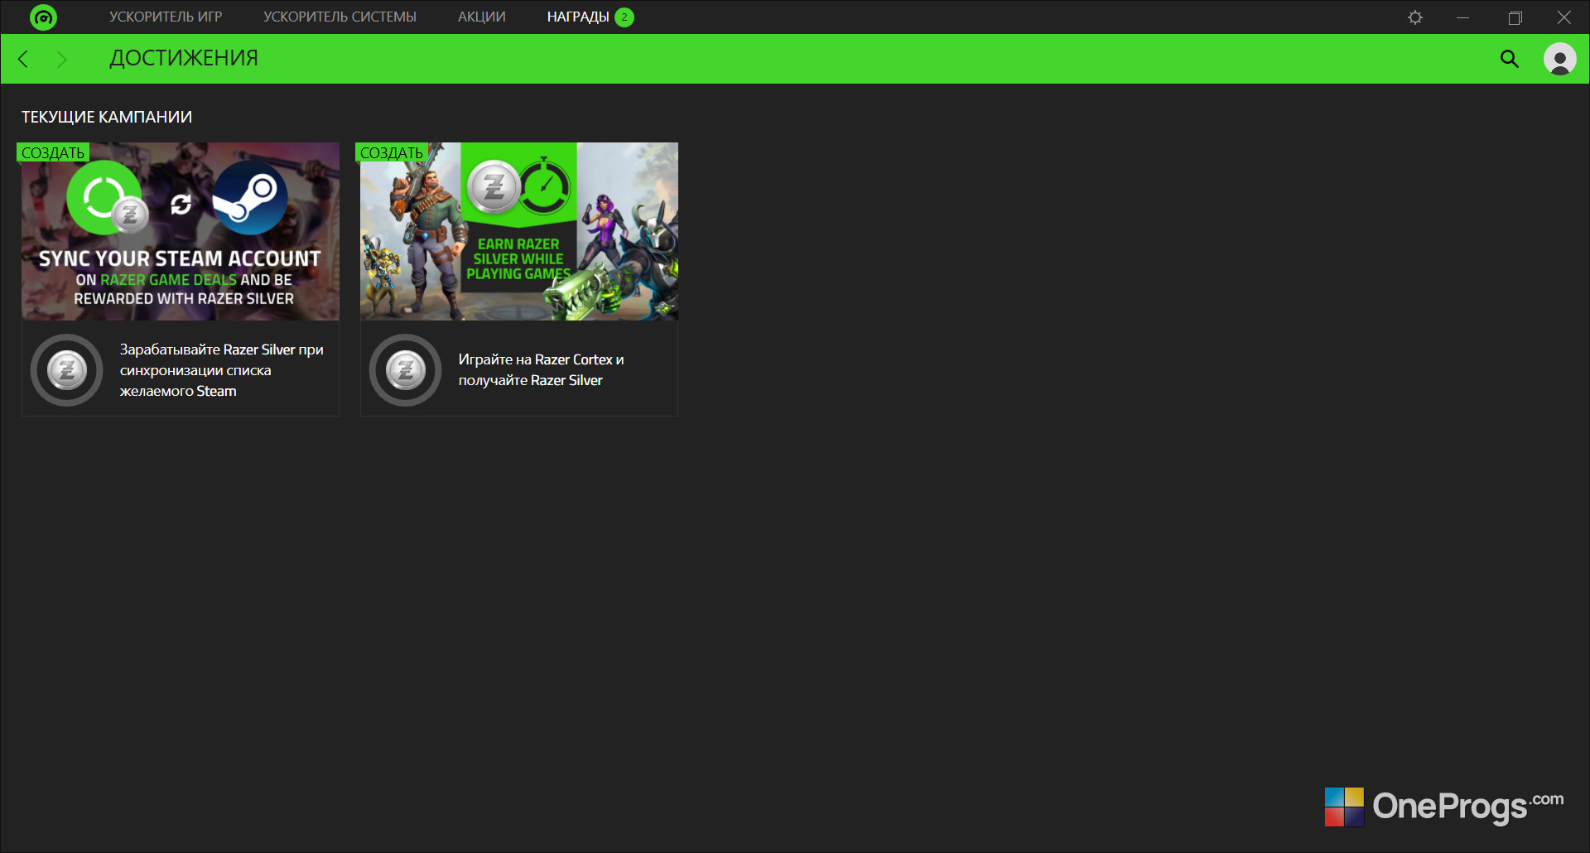Click the ТЕКУЩИЕ КАМПАНИИ heading
Screen dimensions: 1590x853
(x=107, y=117)
